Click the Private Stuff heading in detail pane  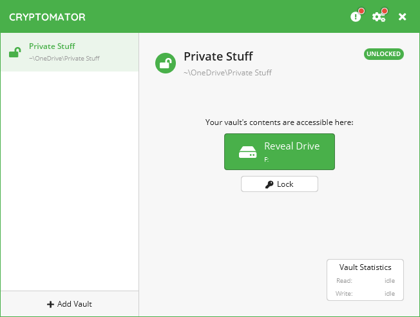(218, 56)
